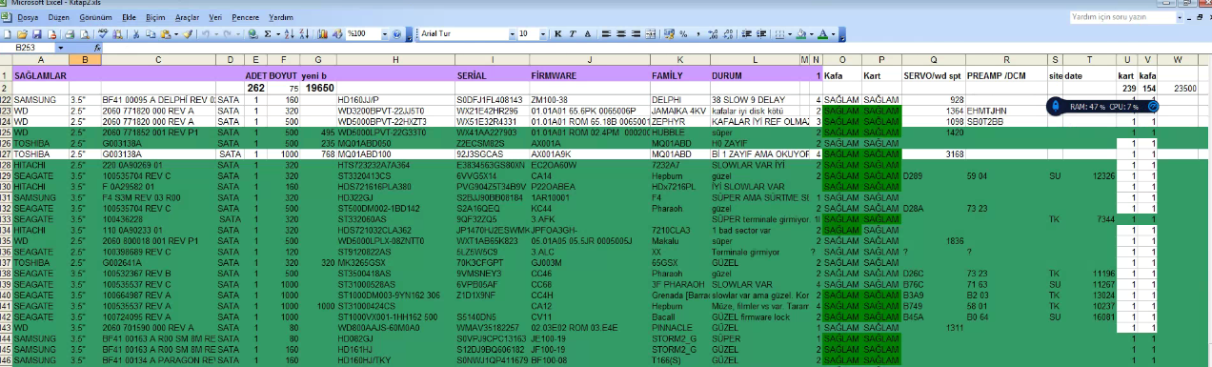Paste with the clipboard icon
The image size is (1212, 367).
click(x=165, y=33)
